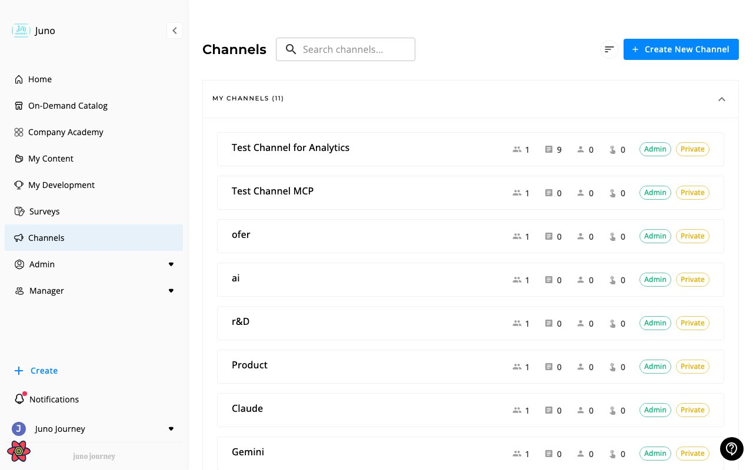The image size is (753, 470).
Task: Click the MY CHANNELS (11) heading
Action: [248, 99]
